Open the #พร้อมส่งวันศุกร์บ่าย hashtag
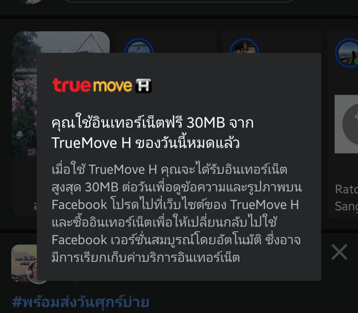This screenshot has width=358, height=313. coord(81,302)
